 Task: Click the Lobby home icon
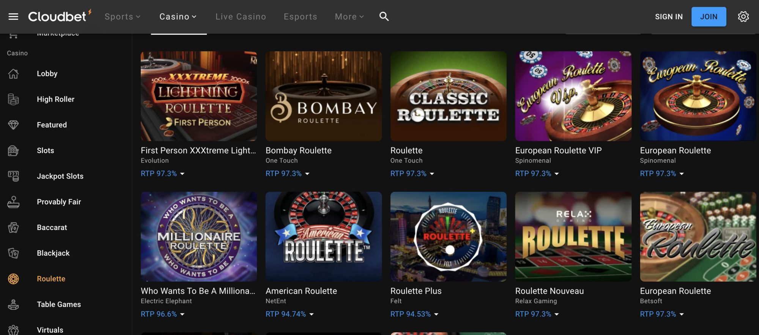click(13, 74)
